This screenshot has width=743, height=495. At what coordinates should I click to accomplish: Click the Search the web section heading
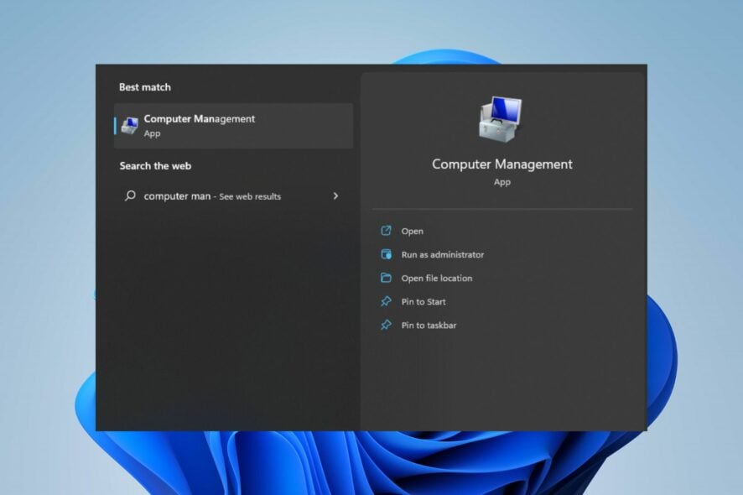tap(155, 165)
